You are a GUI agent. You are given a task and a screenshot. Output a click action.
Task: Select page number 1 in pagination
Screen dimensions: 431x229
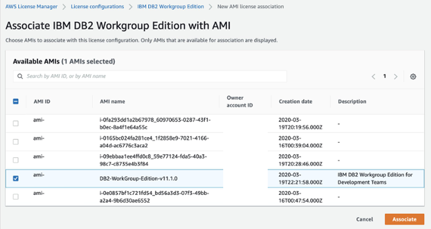point(384,76)
